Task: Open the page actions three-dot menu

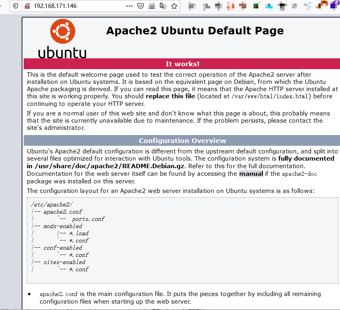Action: [x=129, y=6]
